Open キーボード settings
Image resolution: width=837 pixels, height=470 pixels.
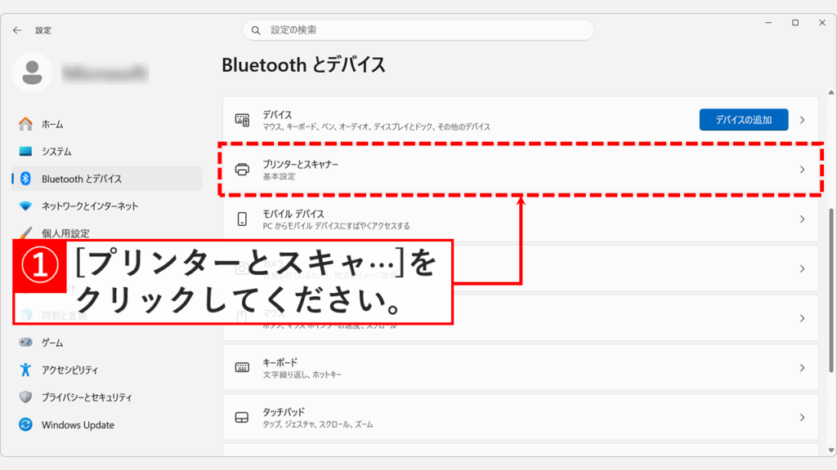click(x=521, y=368)
